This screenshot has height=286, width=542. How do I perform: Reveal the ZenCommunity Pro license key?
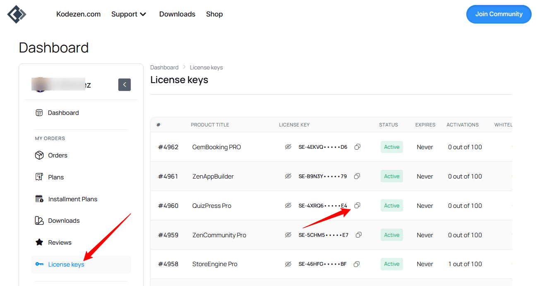coord(288,235)
